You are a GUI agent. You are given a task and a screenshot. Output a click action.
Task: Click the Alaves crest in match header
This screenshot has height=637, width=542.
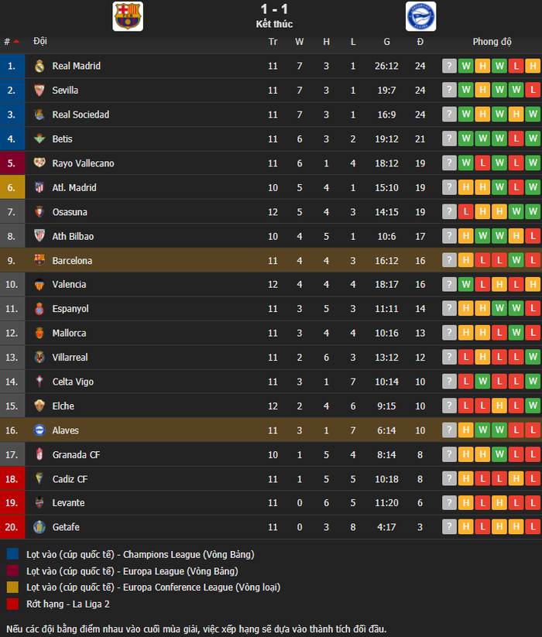(x=420, y=16)
